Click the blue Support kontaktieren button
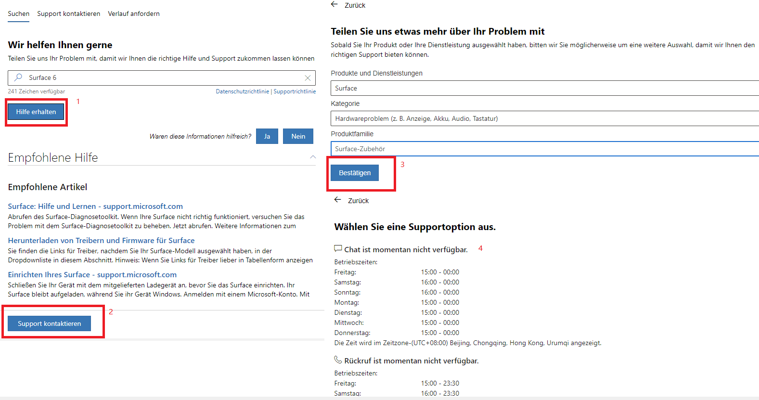The width and height of the screenshot is (759, 400). [50, 323]
